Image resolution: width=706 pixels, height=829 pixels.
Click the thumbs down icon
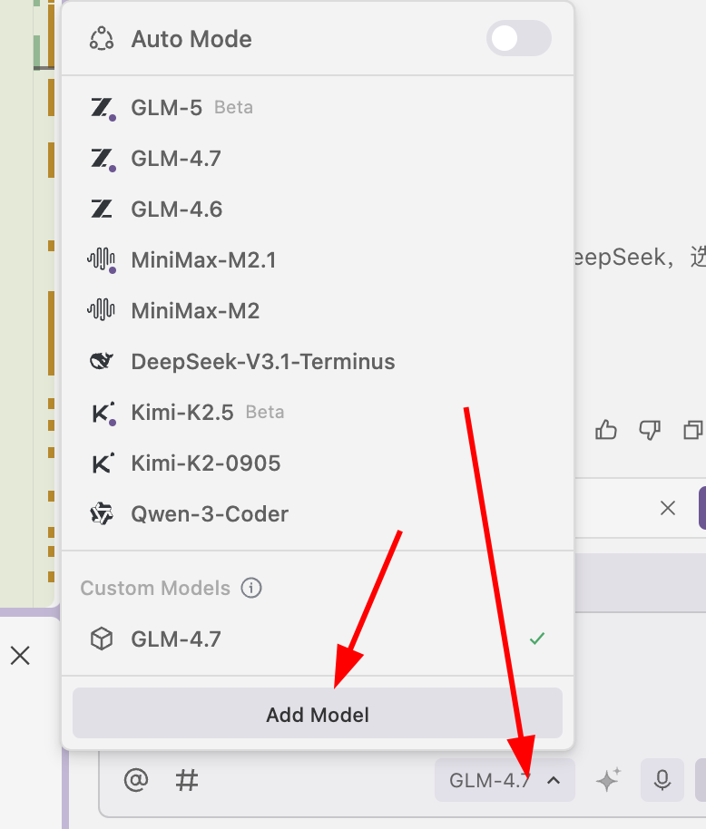point(650,430)
